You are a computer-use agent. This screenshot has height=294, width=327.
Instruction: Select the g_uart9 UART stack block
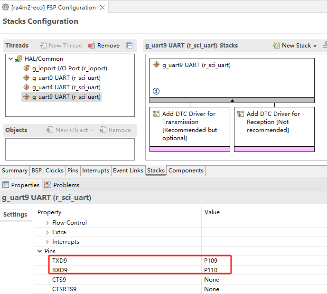[232, 78]
